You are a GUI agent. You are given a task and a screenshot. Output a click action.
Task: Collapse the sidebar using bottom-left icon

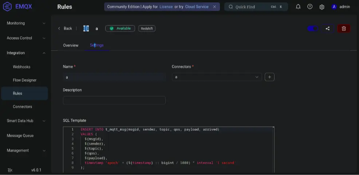(10, 170)
